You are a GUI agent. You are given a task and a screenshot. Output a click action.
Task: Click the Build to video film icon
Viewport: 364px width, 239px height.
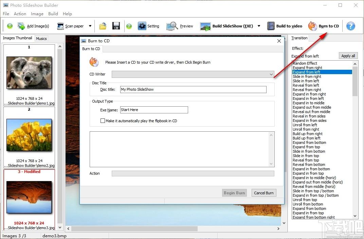click(271, 26)
